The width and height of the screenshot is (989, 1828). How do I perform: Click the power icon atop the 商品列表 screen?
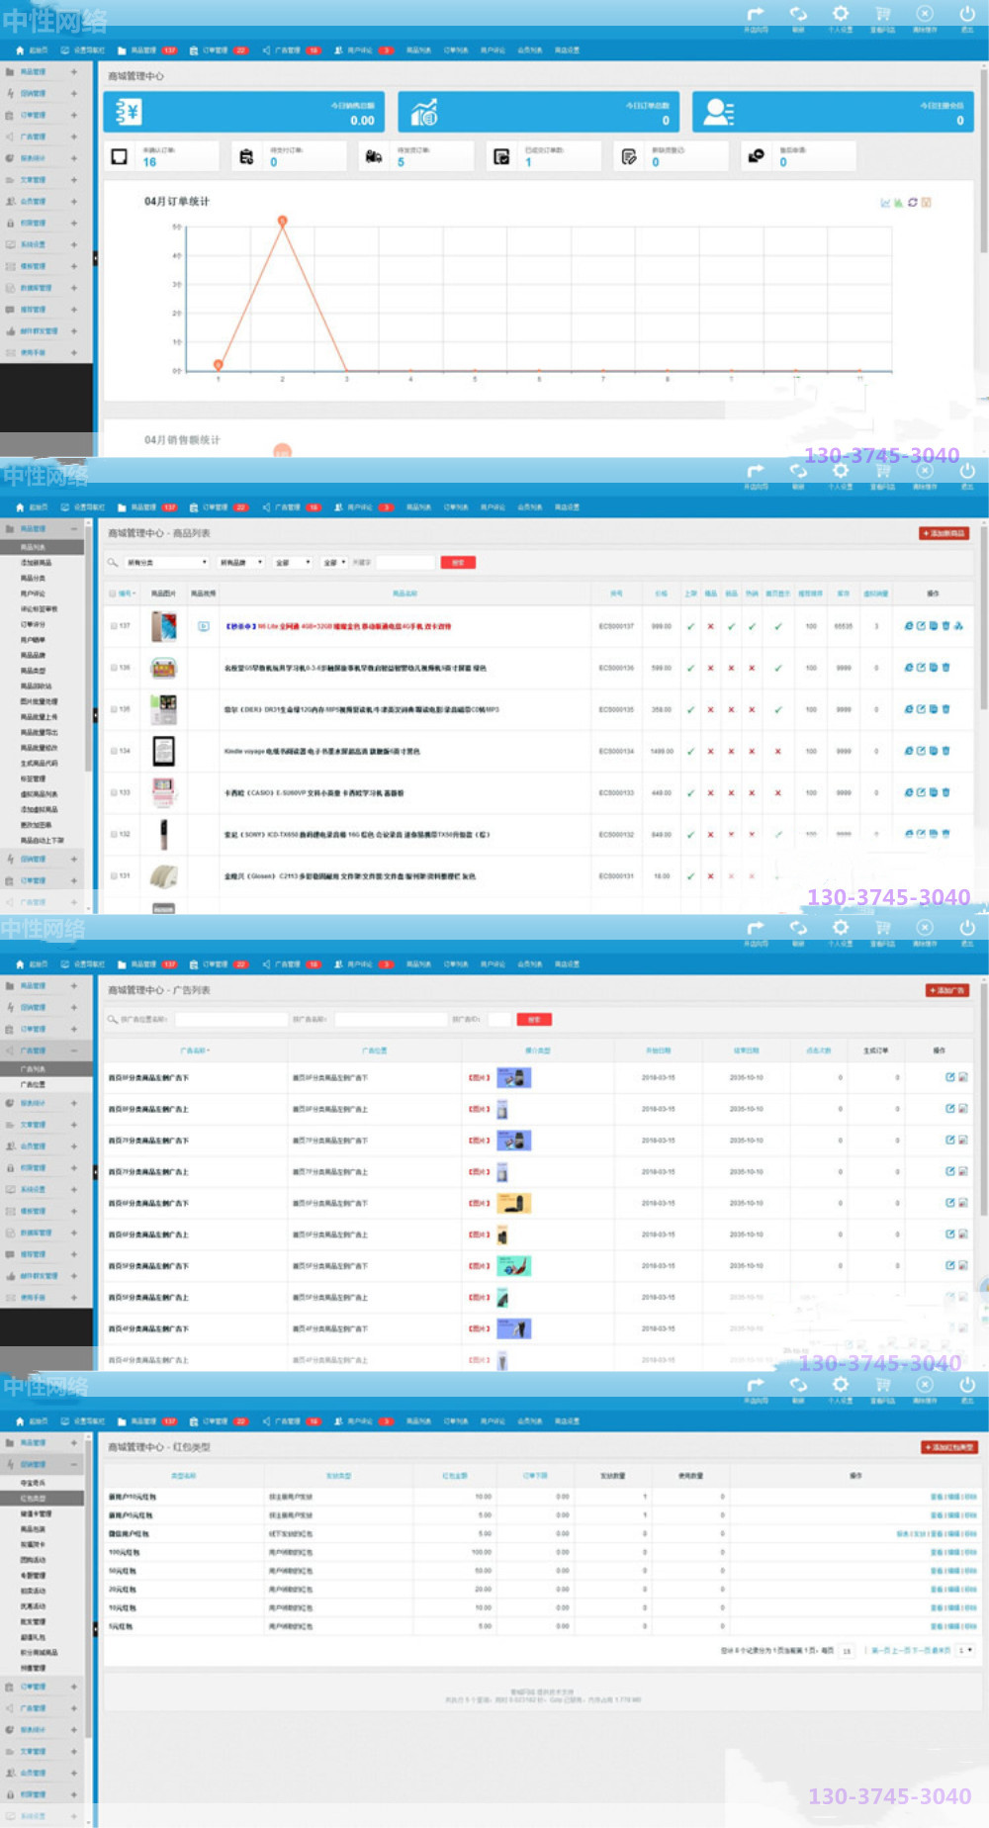point(967,471)
